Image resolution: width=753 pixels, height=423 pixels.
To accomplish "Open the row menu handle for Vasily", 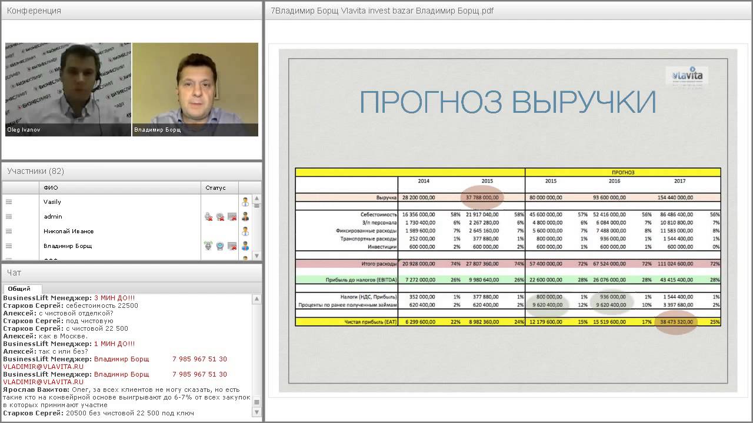I will tap(9, 202).
